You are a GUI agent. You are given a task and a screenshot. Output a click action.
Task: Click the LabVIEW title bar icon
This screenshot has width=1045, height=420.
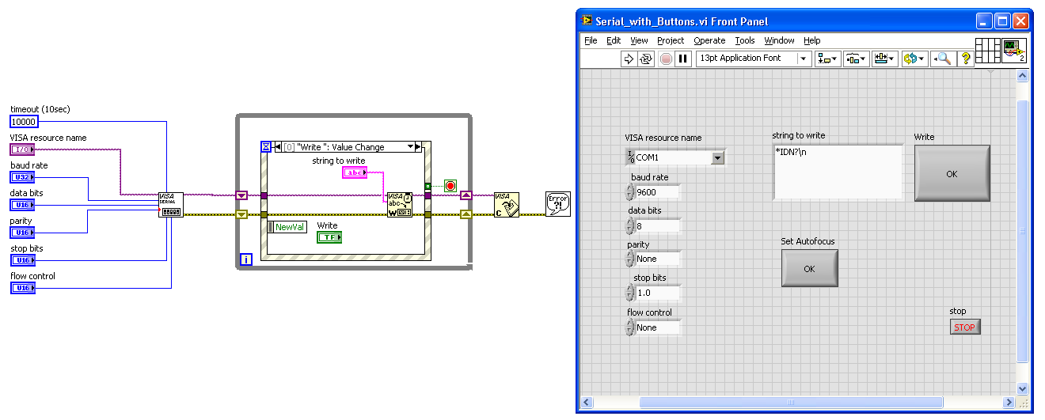[587, 21]
